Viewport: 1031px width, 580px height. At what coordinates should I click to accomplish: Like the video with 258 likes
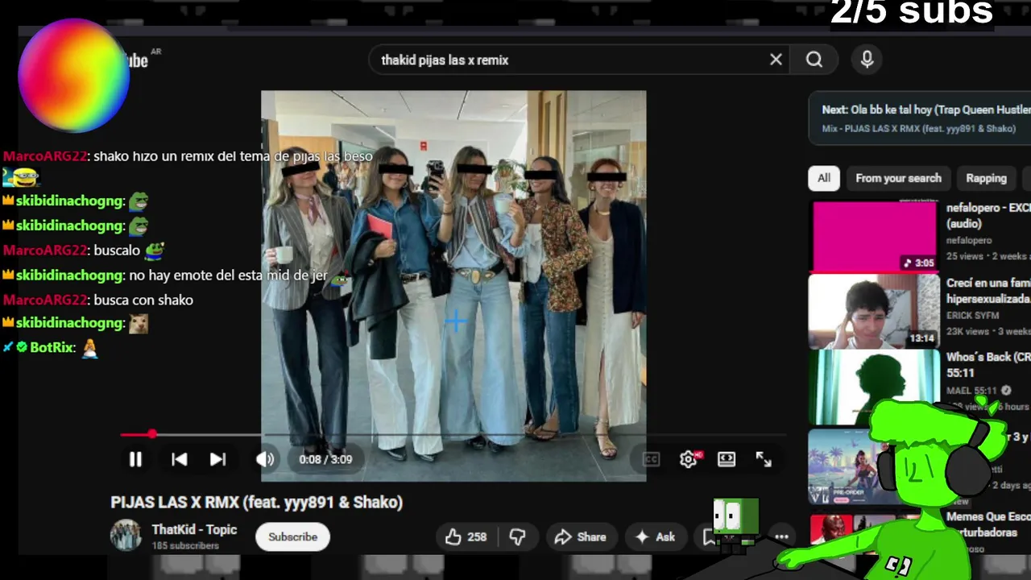pos(466,536)
